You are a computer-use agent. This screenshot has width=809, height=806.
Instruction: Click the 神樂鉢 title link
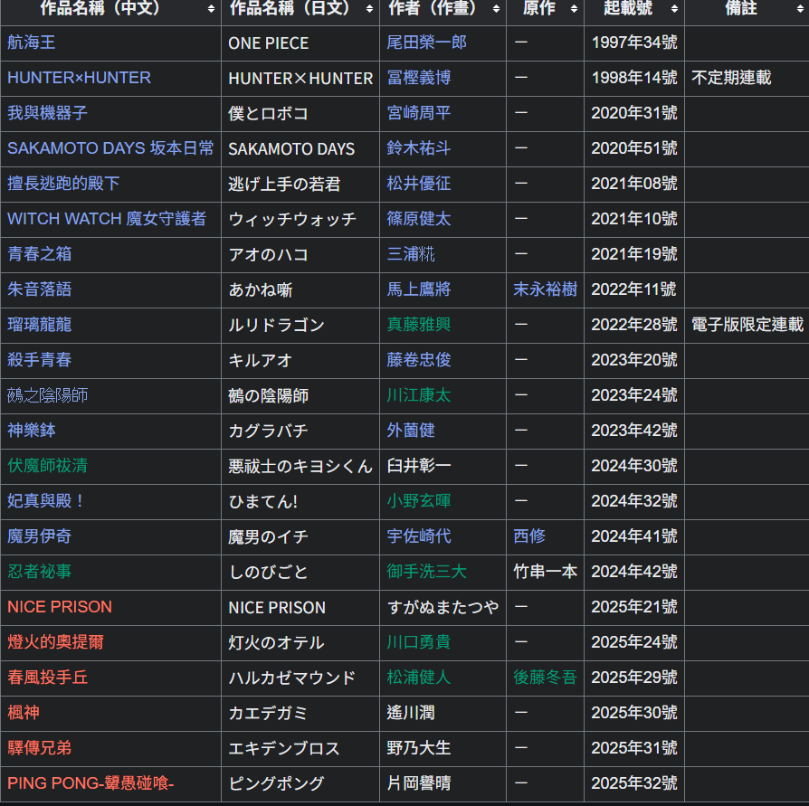coord(32,431)
